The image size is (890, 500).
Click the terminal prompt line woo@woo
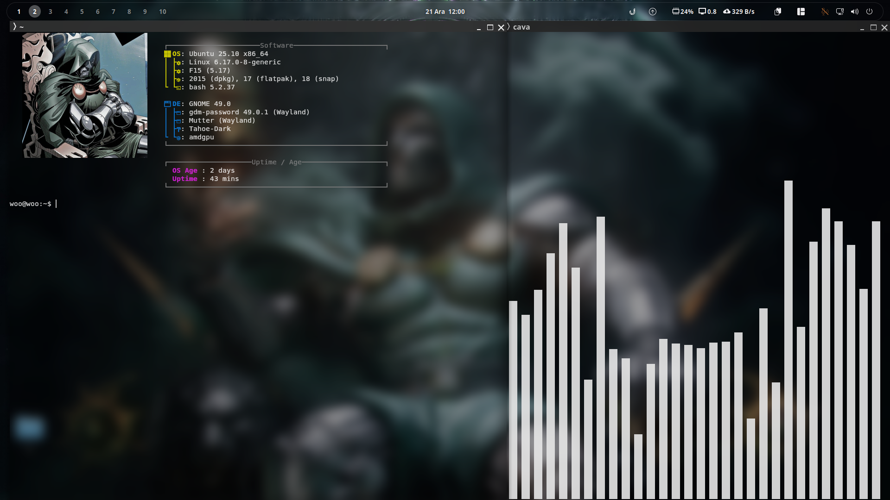click(x=31, y=204)
